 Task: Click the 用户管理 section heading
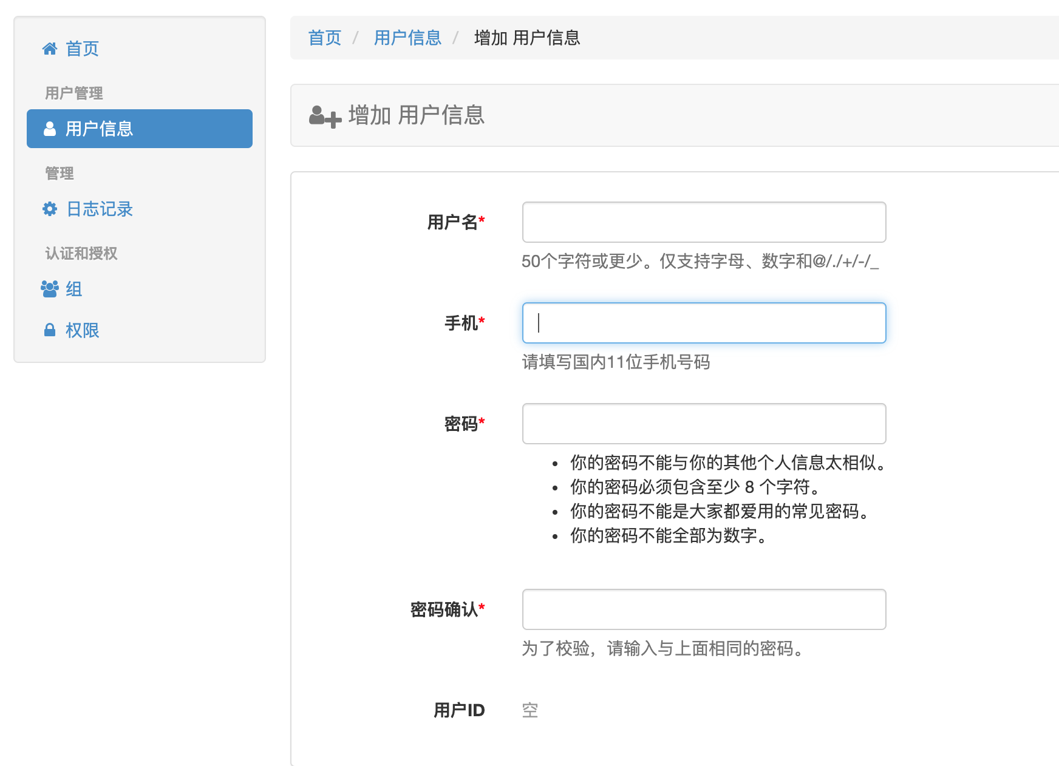click(x=73, y=93)
